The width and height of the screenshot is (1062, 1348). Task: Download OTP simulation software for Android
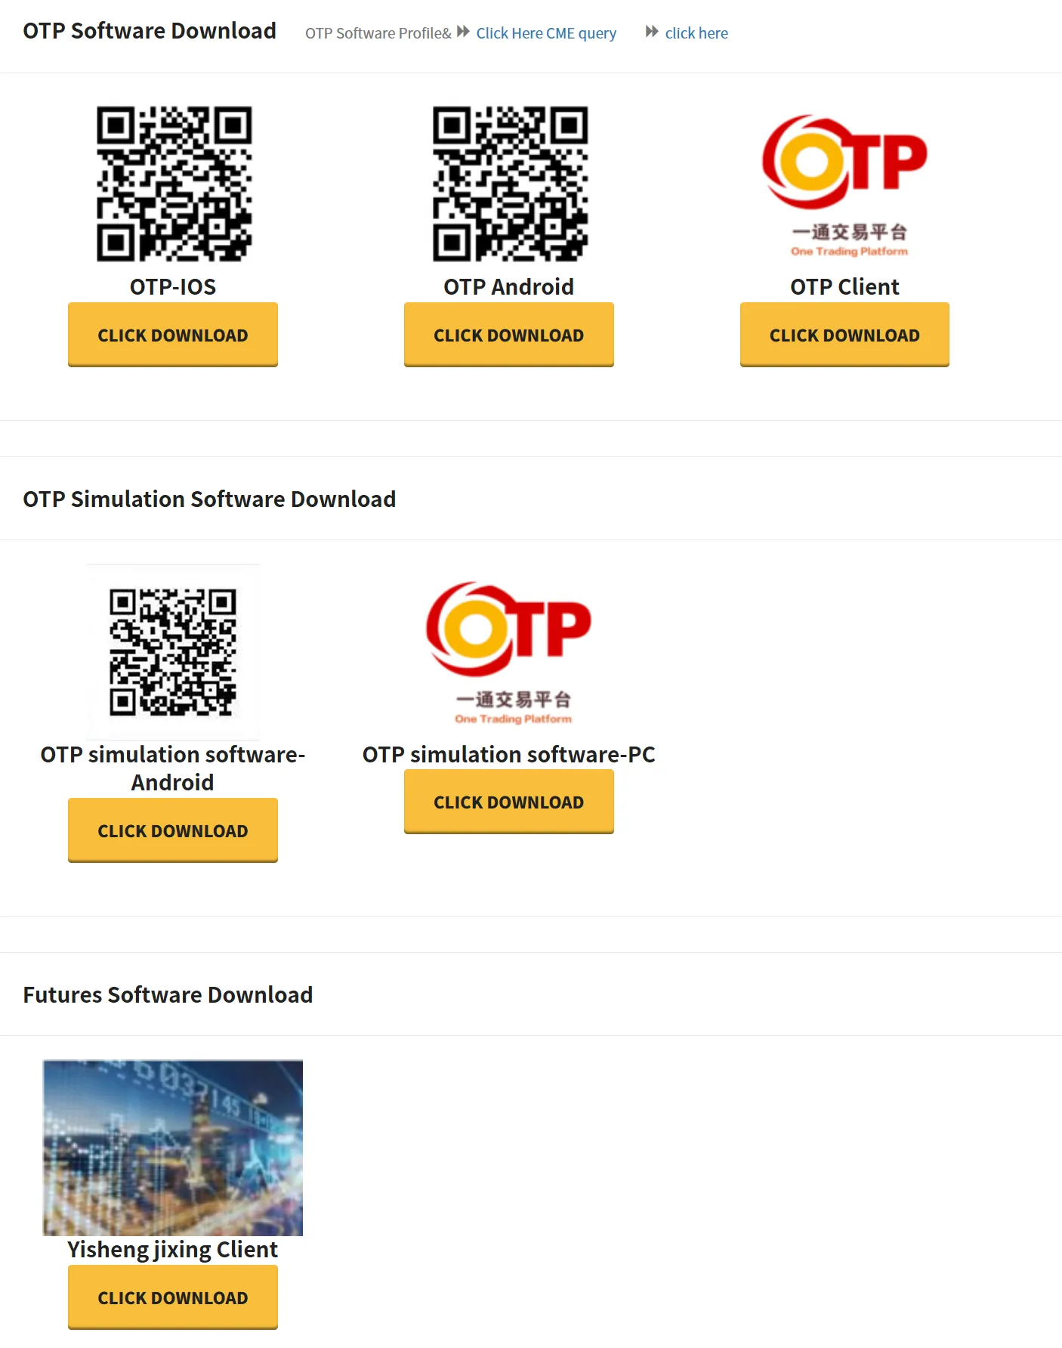click(173, 830)
